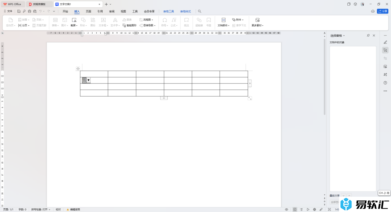Insert a 空白页 blank page
This screenshot has width=391, height=212.
pyautogui.click(x=11, y=22)
